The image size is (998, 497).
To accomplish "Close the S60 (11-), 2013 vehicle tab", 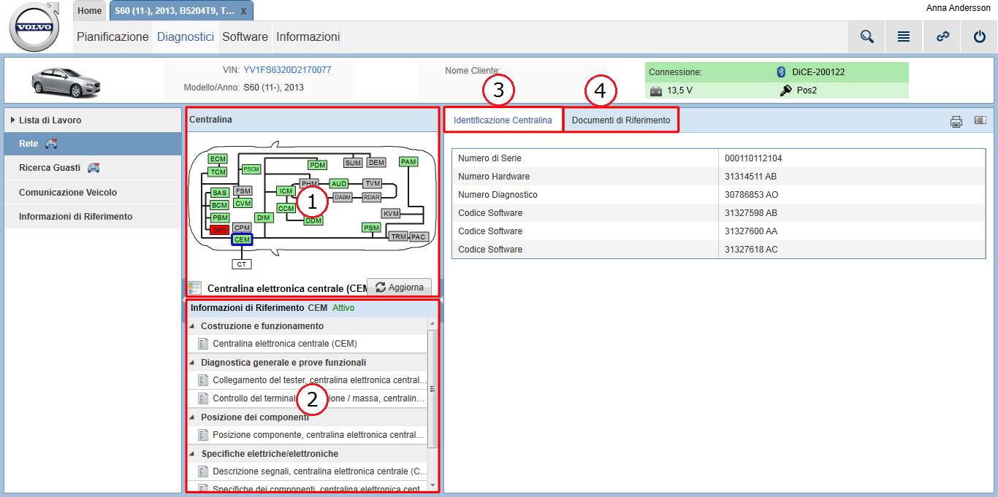I will click(x=243, y=12).
